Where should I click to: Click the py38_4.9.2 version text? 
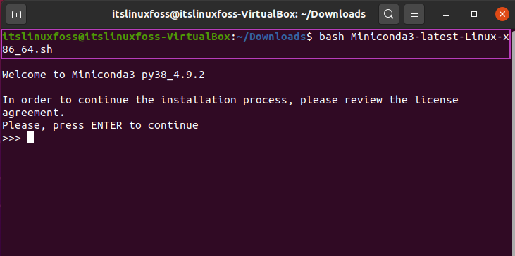173,75
